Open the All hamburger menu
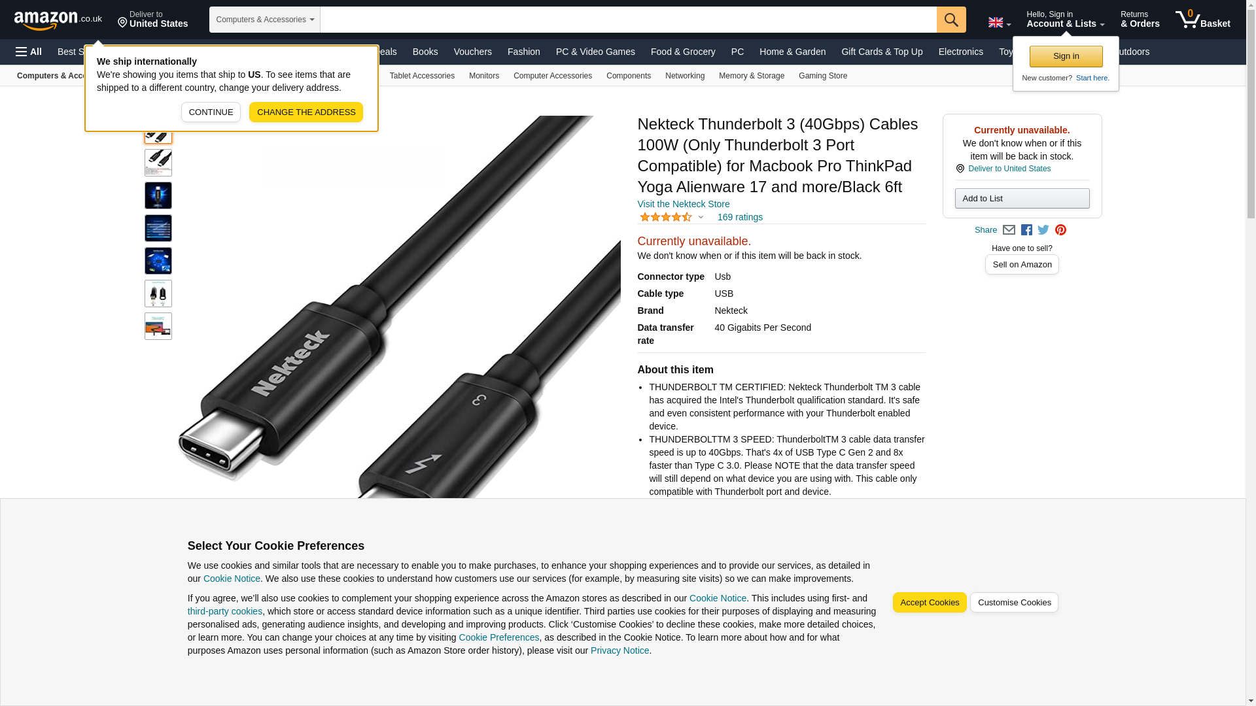1256x706 pixels. pos(29,52)
